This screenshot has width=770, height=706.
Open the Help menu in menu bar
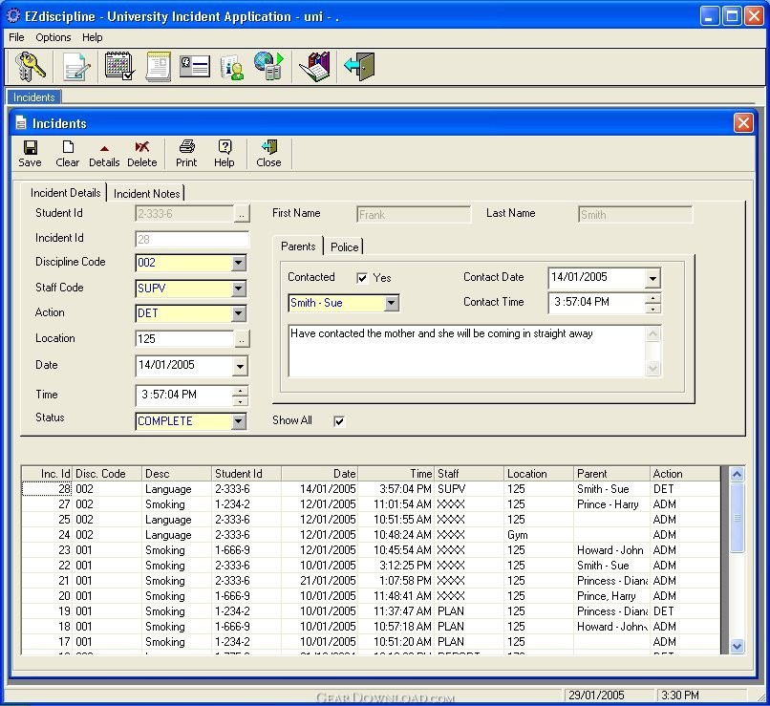point(92,37)
